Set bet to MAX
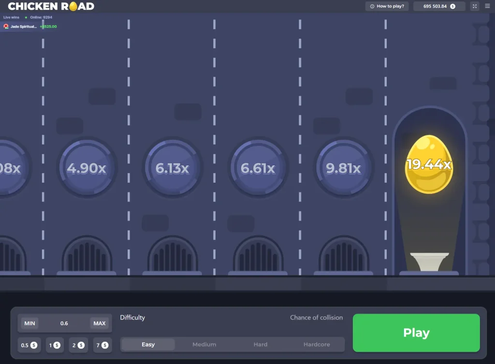Image resolution: width=495 pixels, height=364 pixels. pos(100,323)
